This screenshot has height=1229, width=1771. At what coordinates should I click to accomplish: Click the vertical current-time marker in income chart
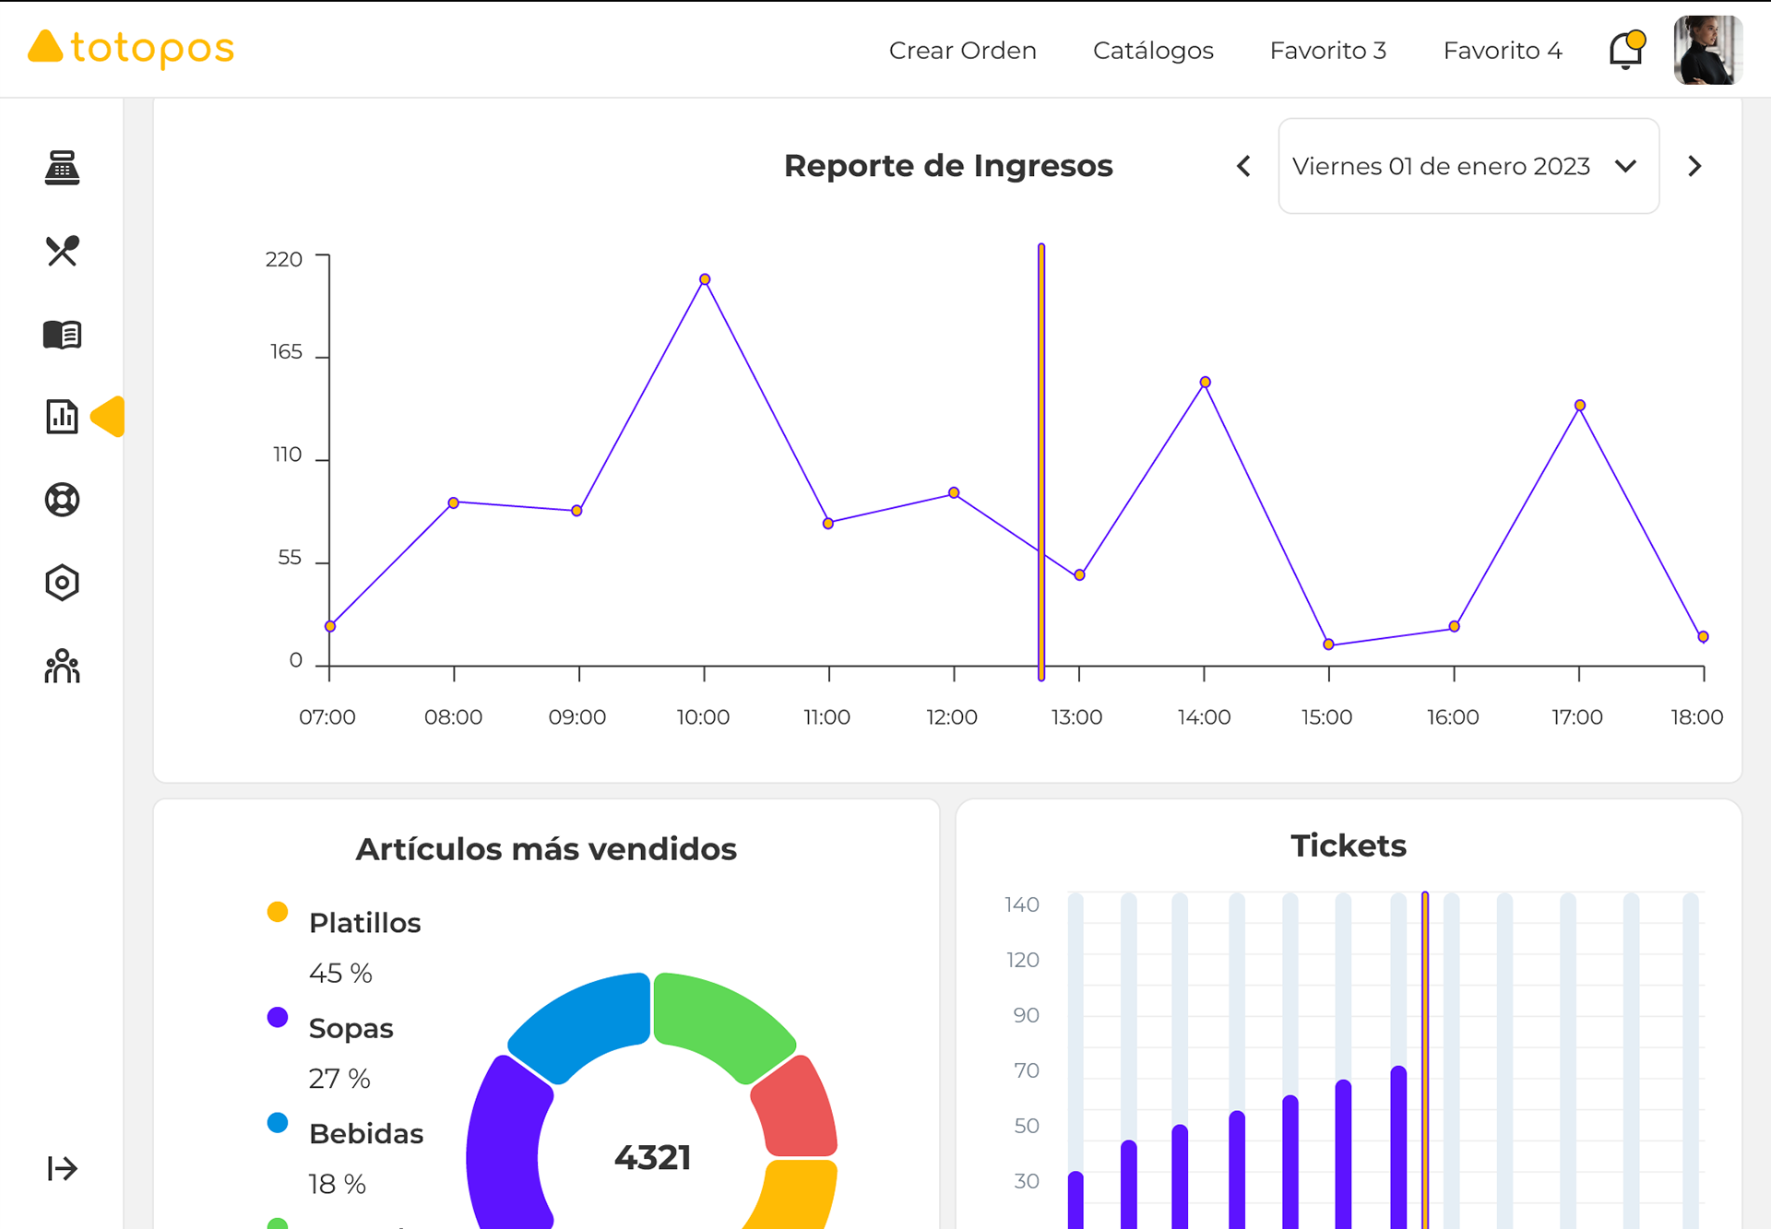[1041, 461]
